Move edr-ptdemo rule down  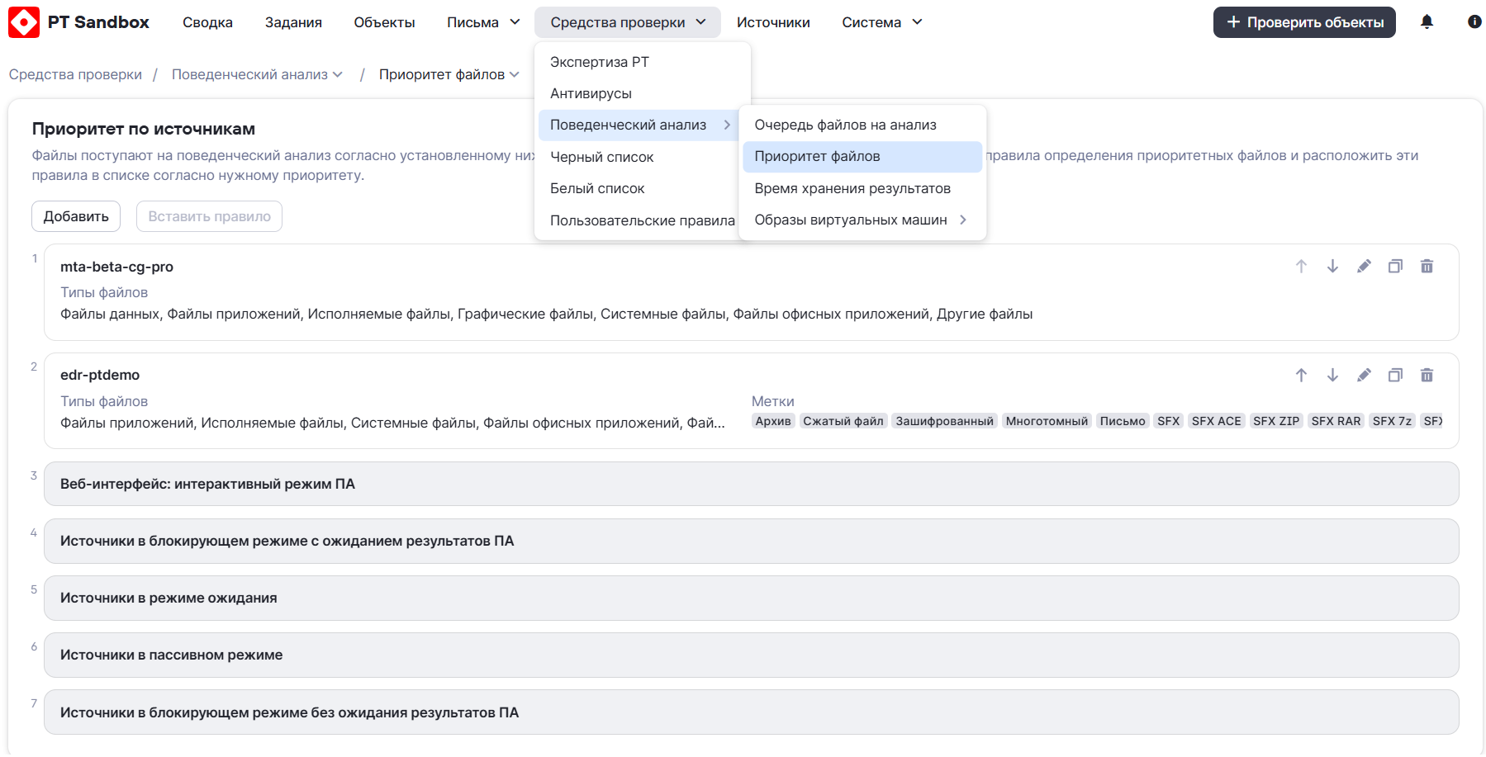1332,376
